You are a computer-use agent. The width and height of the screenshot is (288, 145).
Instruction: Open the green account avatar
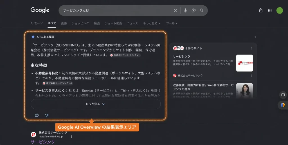(280, 10)
